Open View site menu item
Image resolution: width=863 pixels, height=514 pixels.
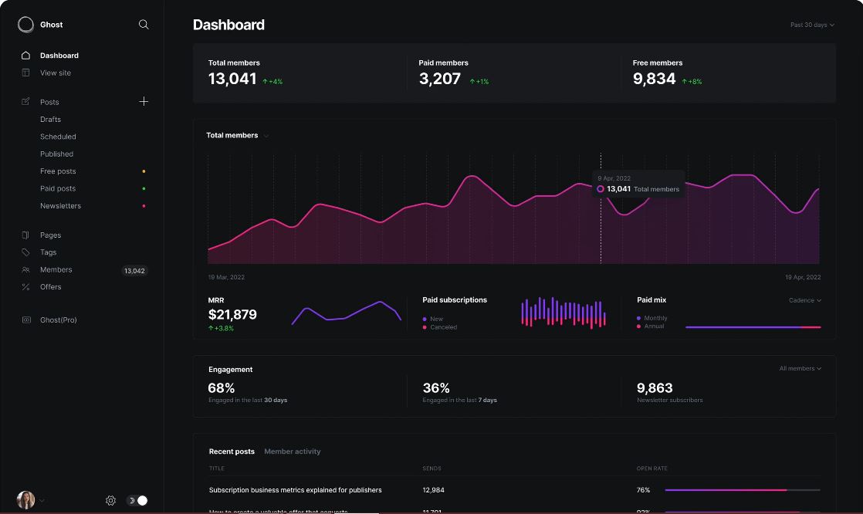(56, 73)
